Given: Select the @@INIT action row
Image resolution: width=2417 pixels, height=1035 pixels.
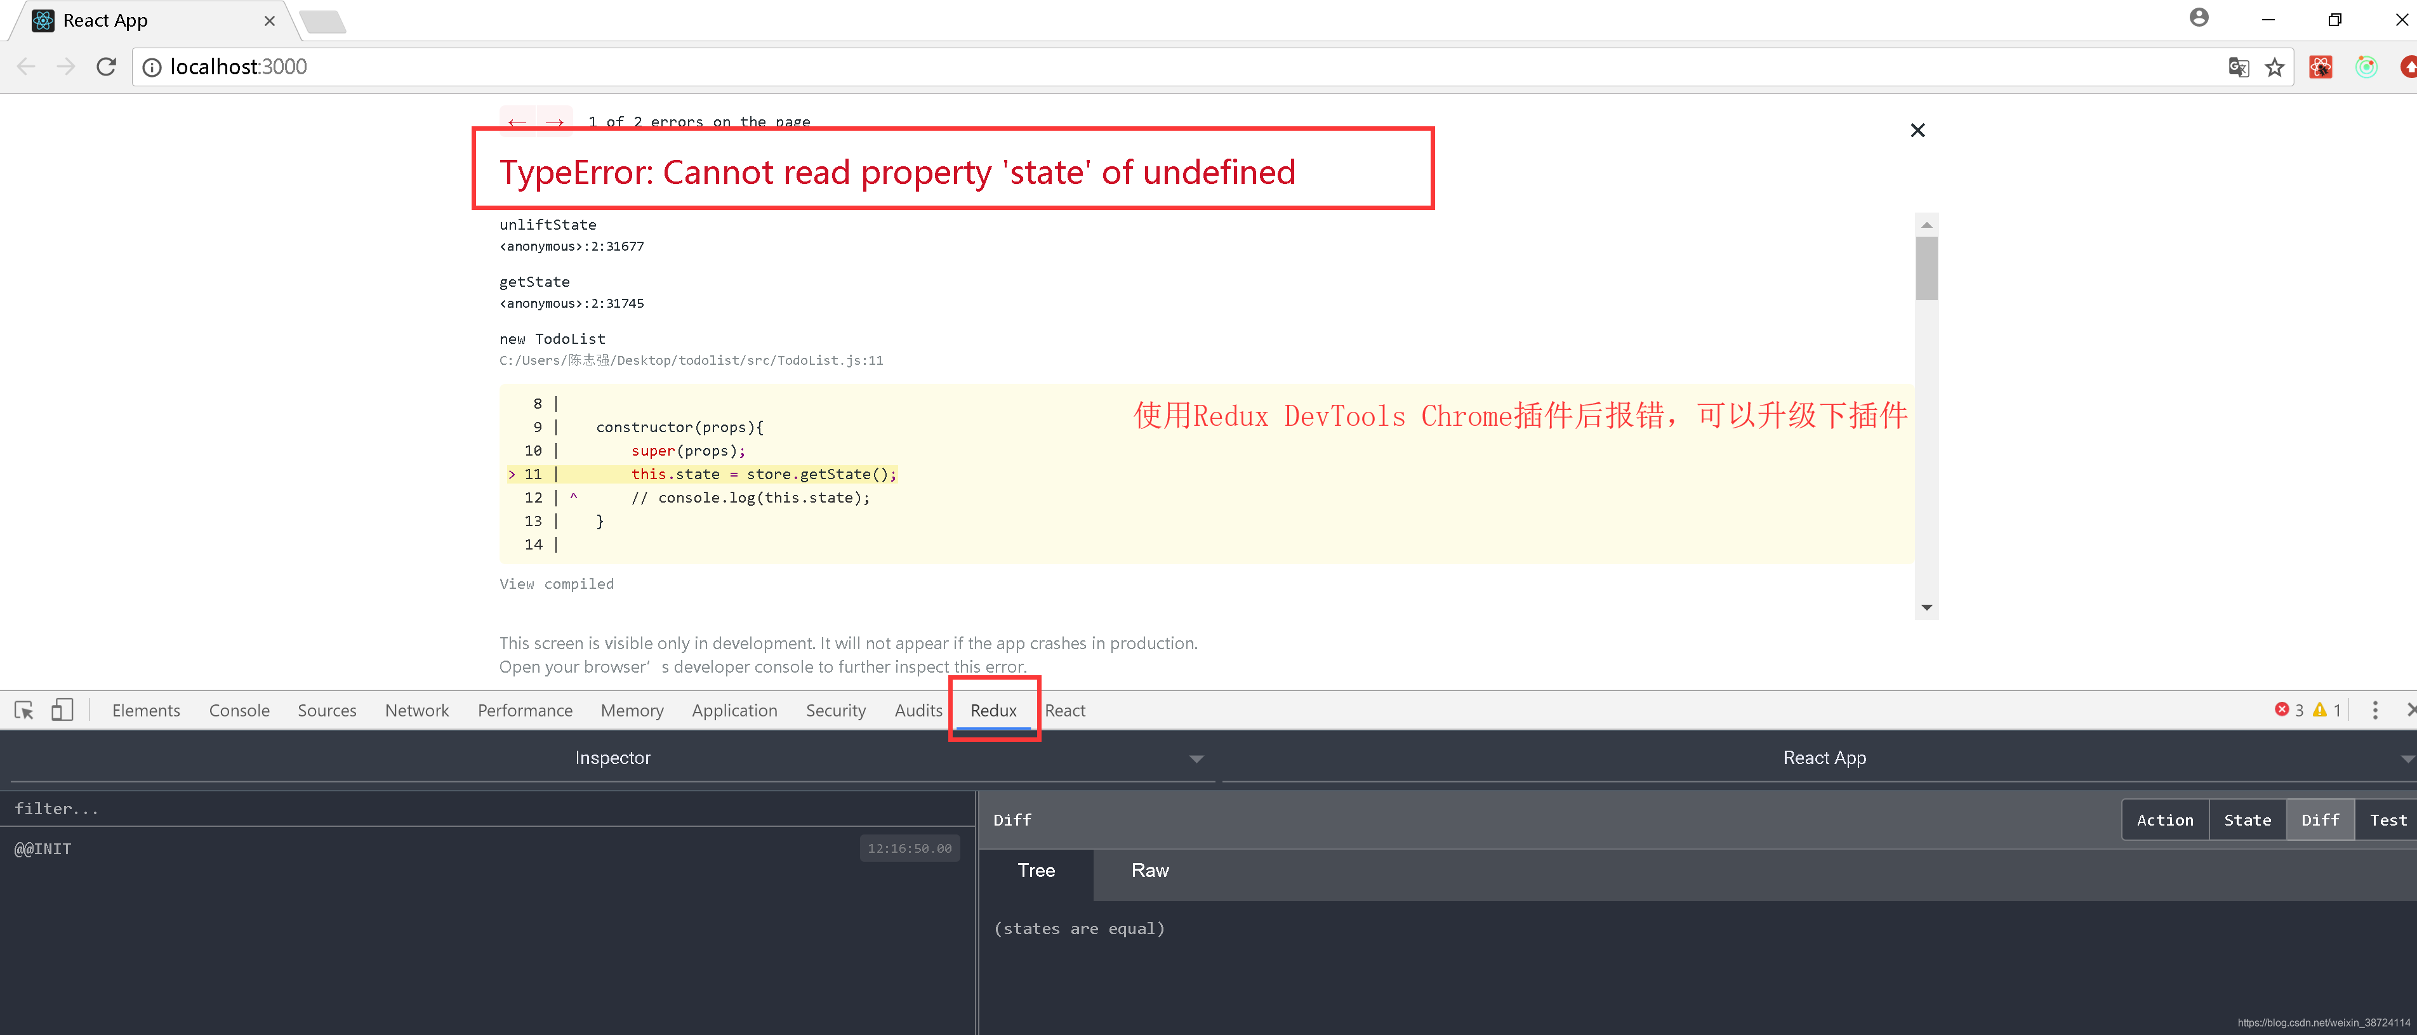Looking at the screenshot, I should point(488,849).
